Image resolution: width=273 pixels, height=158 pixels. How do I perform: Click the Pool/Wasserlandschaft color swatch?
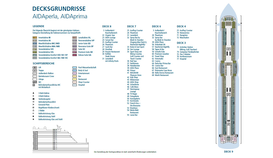(74, 68)
